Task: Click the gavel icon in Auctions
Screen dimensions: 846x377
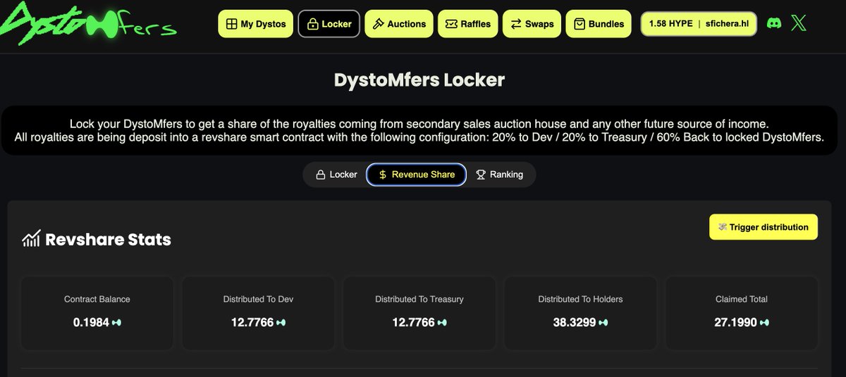Action: (x=378, y=24)
